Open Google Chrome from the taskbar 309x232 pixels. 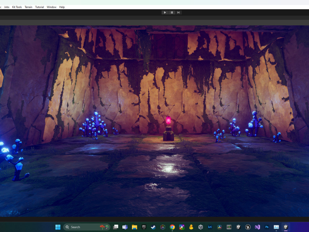click(172, 227)
